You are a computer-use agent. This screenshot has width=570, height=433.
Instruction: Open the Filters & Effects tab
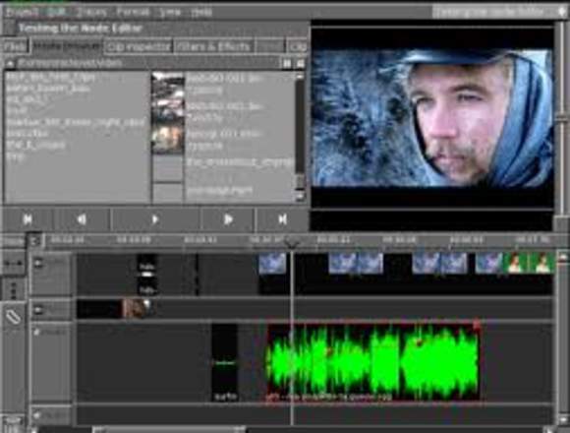point(213,47)
